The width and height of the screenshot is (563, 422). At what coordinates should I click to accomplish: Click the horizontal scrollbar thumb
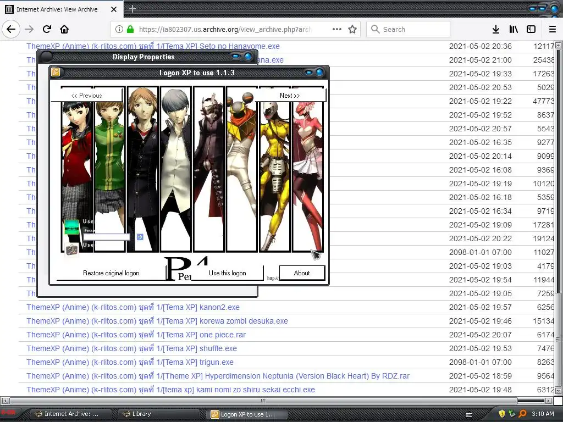(263, 401)
